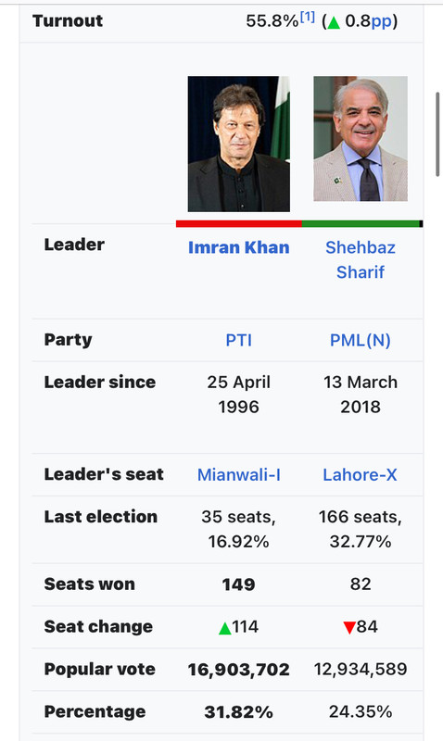Screen dimensions: 443x741
Task: Open the PML(N) party link
Action: click(x=361, y=340)
